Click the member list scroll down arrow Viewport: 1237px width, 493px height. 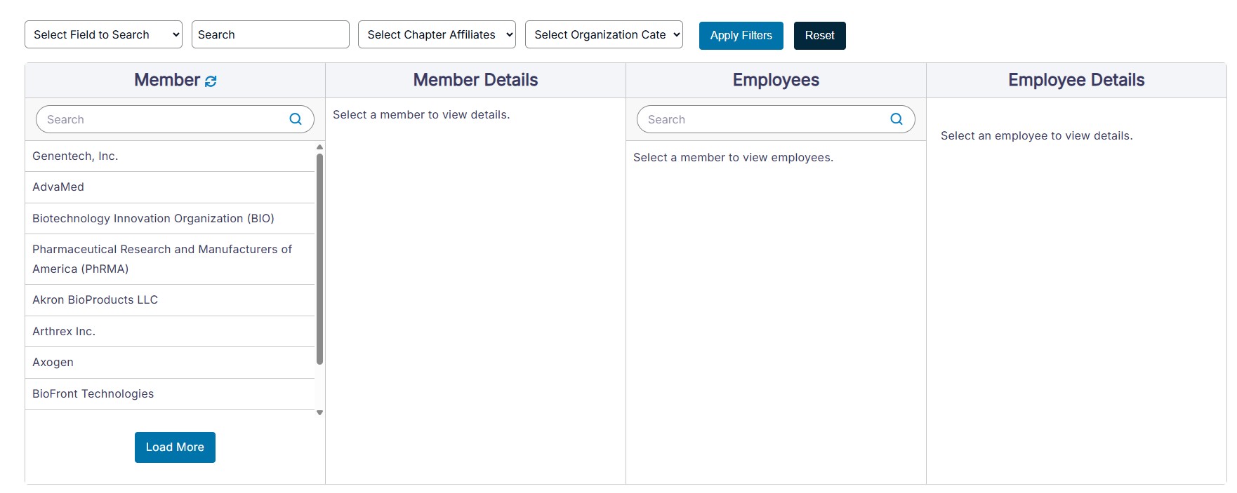click(319, 413)
